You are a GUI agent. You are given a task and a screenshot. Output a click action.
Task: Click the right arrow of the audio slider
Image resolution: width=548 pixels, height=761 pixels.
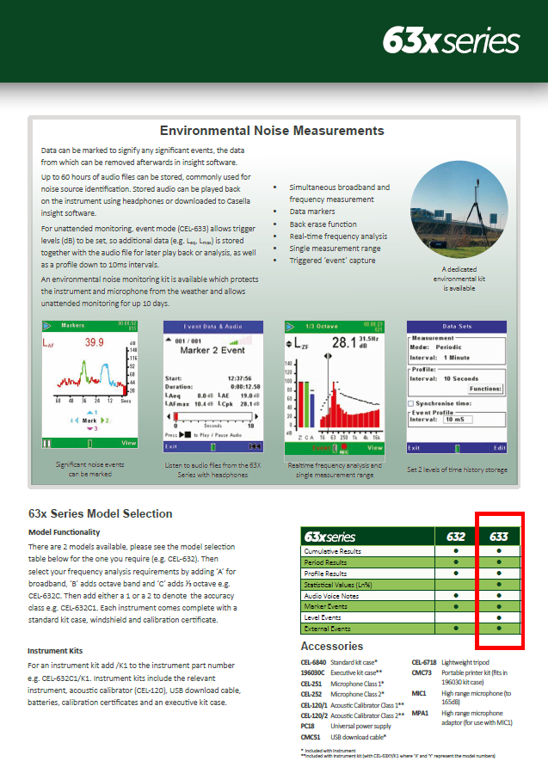256,416
